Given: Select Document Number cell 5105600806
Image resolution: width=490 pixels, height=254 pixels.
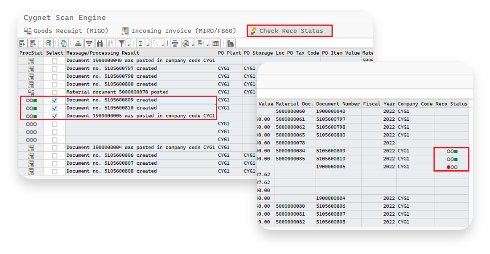Looking at the screenshot, I should (x=338, y=206).
